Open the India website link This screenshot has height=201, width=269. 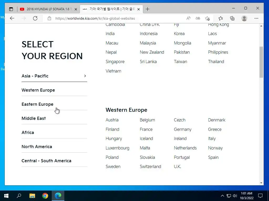(x=110, y=34)
